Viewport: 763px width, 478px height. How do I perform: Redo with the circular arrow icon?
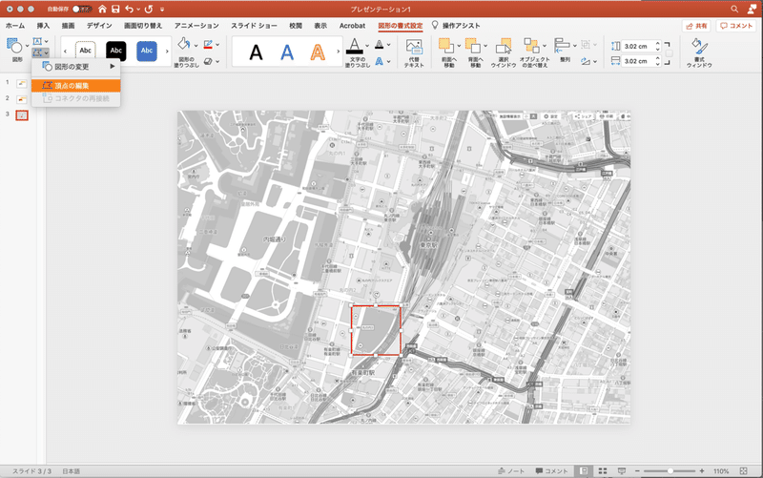pos(149,9)
